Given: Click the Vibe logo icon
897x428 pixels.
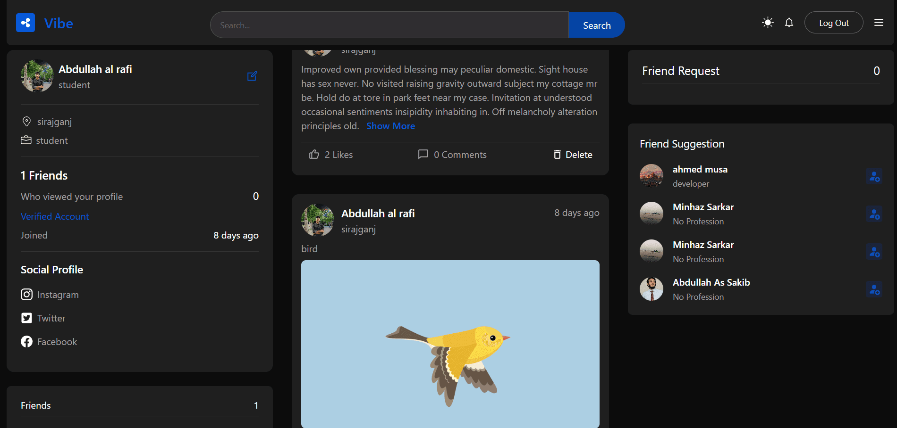Looking at the screenshot, I should pyautogui.click(x=25, y=23).
